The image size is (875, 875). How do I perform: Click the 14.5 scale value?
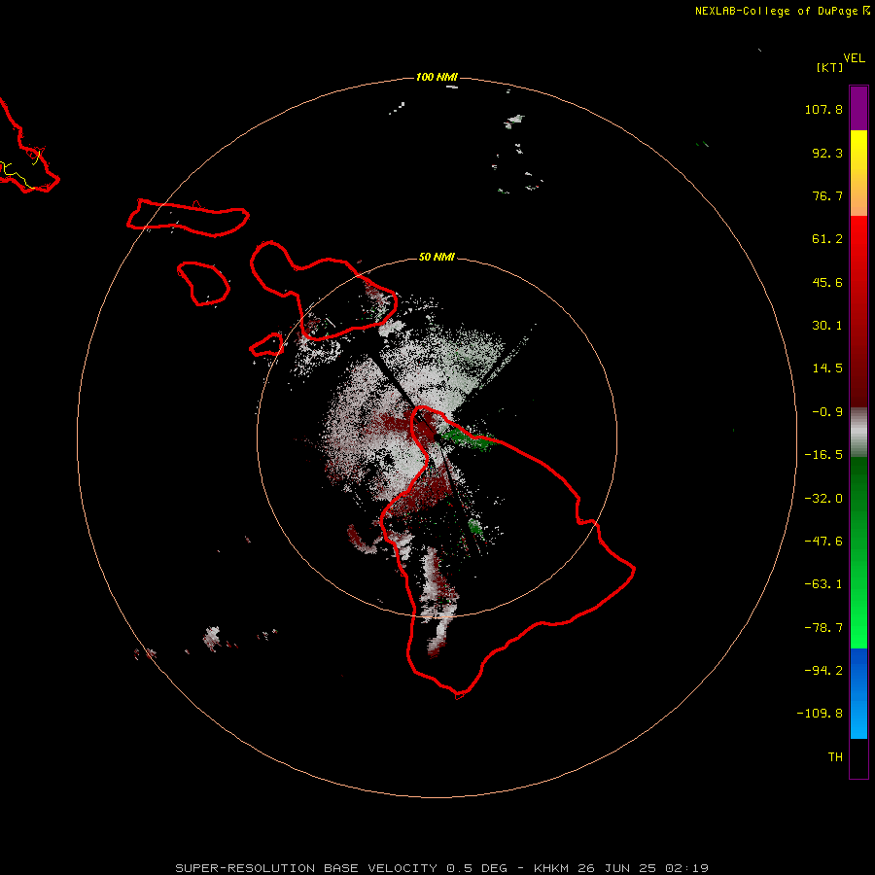(827, 368)
